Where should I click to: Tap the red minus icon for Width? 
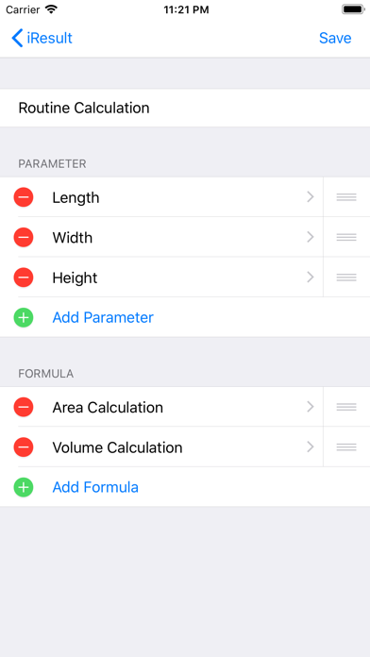(x=24, y=237)
